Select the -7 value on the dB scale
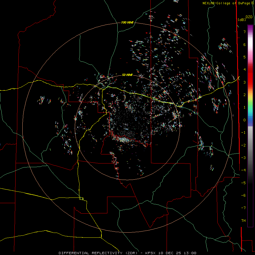Screen dimensions: 255x255 click(243, 208)
